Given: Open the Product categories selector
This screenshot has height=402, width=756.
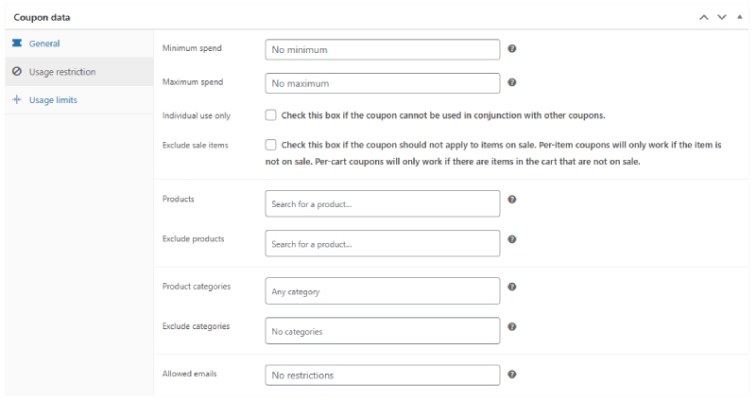Looking at the screenshot, I should coord(382,290).
